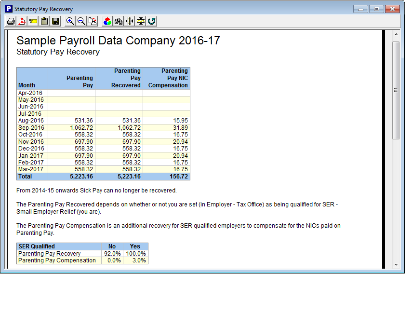Adjust row heights with vertical arrows icon

point(141,21)
